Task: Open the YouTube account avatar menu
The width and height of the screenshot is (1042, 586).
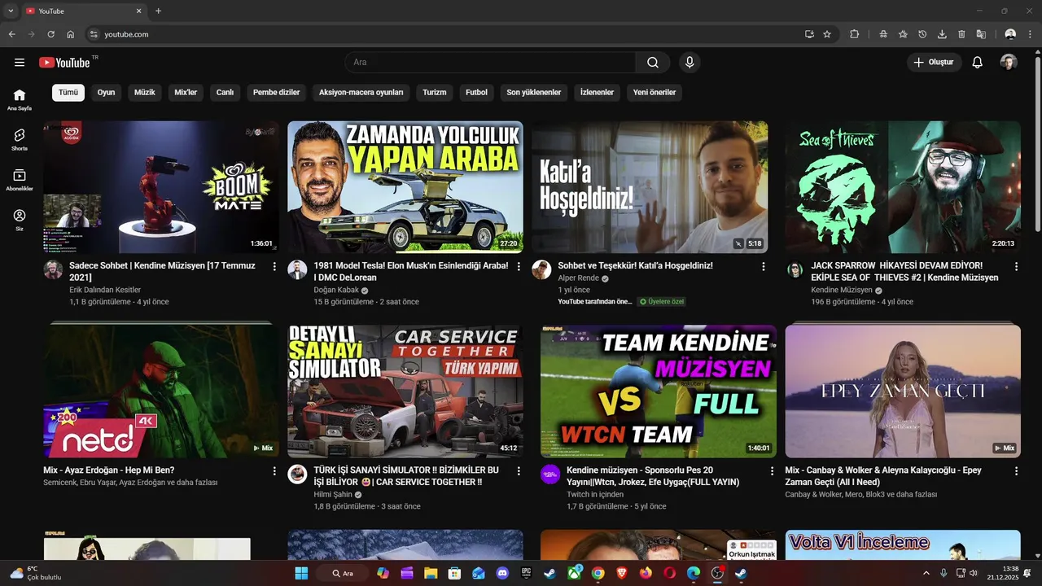Action: [x=1009, y=63]
